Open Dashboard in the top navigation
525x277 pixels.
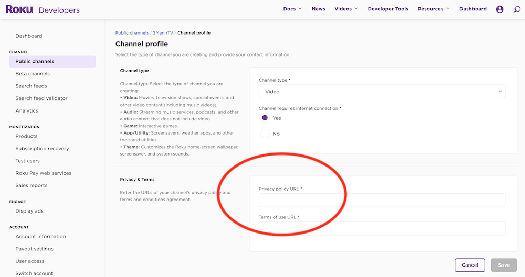pyautogui.click(x=473, y=9)
